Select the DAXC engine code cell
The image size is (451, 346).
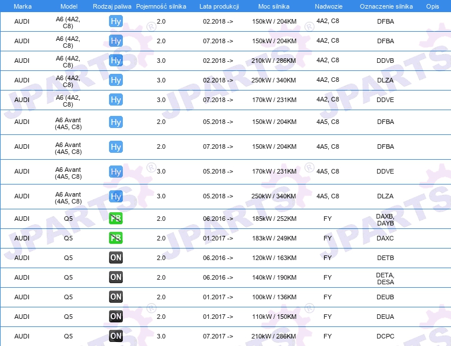tap(385, 238)
